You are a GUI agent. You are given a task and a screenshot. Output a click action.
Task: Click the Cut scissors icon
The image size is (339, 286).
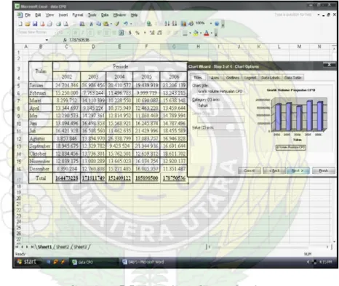click(92, 24)
